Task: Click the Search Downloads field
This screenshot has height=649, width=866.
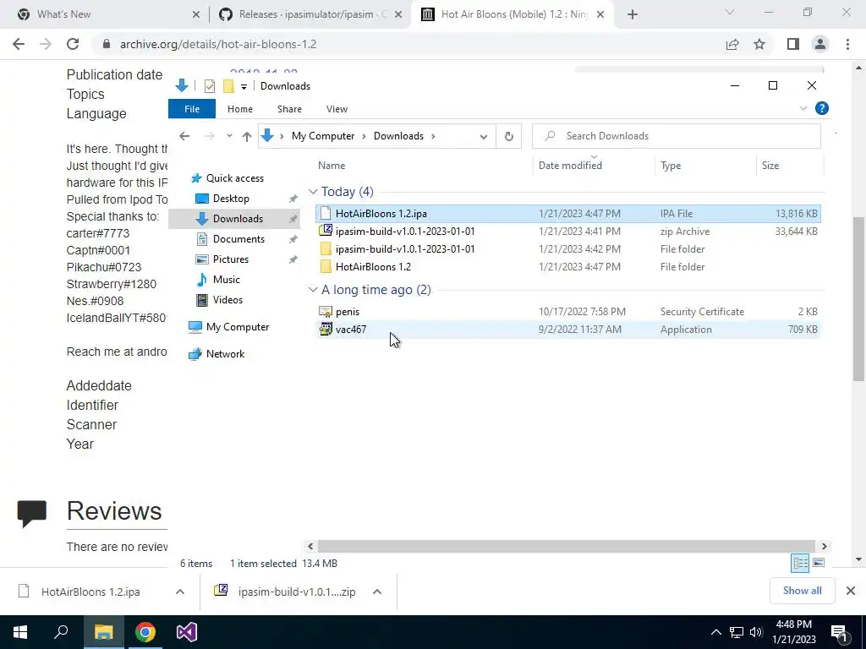Action: (x=676, y=136)
